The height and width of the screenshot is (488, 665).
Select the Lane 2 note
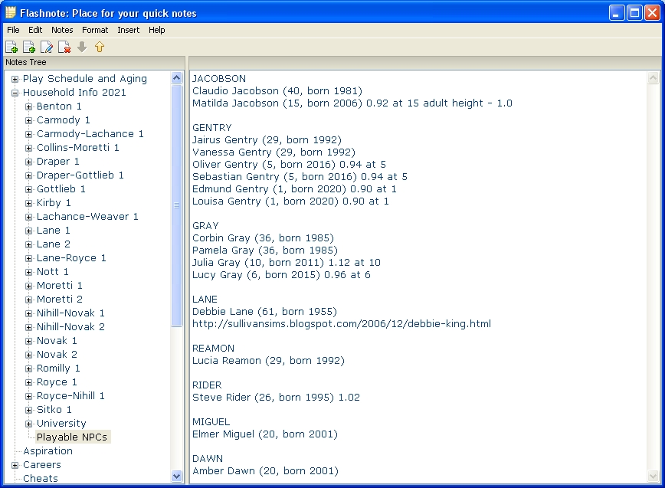54,244
